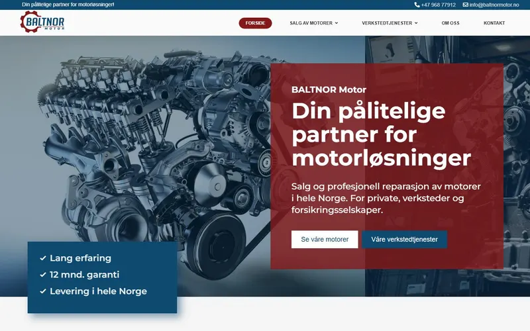The height and width of the screenshot is (331, 530).
Task: Click the Se våre motorer button
Action: tap(325, 240)
